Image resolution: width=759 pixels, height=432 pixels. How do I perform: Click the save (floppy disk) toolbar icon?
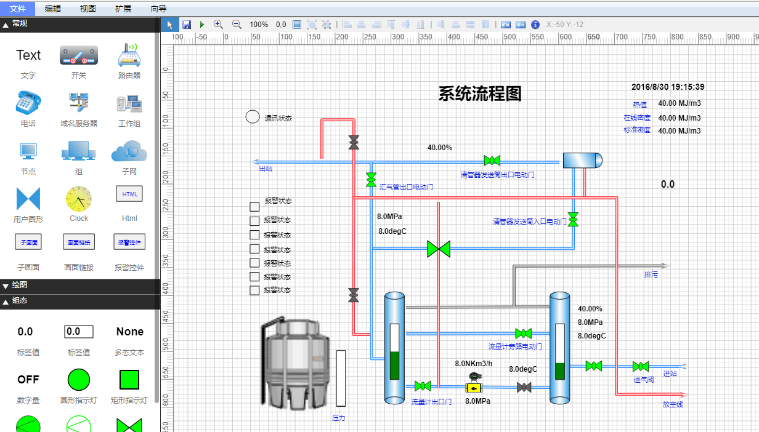tap(186, 25)
